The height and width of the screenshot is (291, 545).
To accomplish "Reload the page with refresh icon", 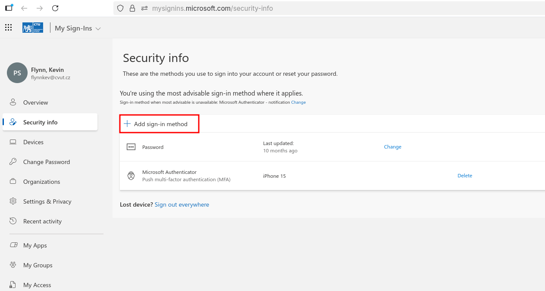I will [x=55, y=8].
